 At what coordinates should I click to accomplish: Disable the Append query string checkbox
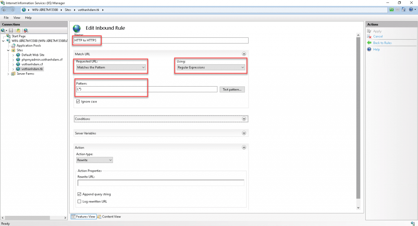click(x=79, y=194)
